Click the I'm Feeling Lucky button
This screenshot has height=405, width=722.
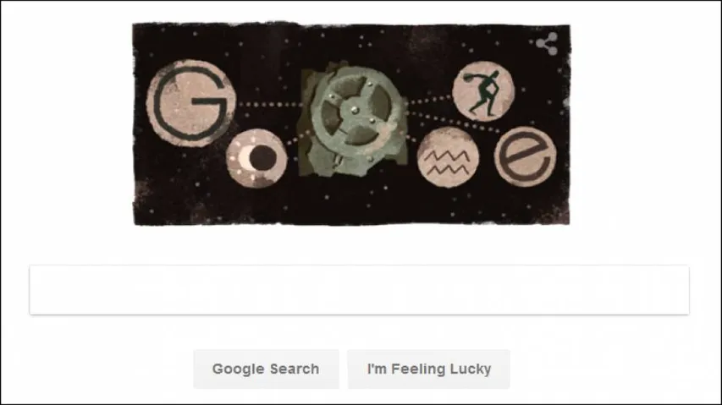pyautogui.click(x=428, y=369)
